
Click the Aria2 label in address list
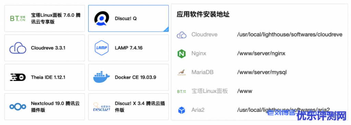[x=198, y=110]
